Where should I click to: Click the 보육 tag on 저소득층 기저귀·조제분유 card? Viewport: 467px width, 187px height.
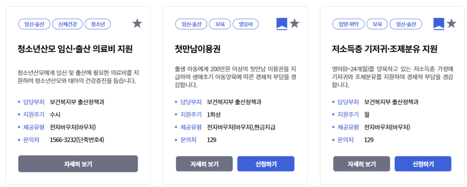click(x=377, y=24)
